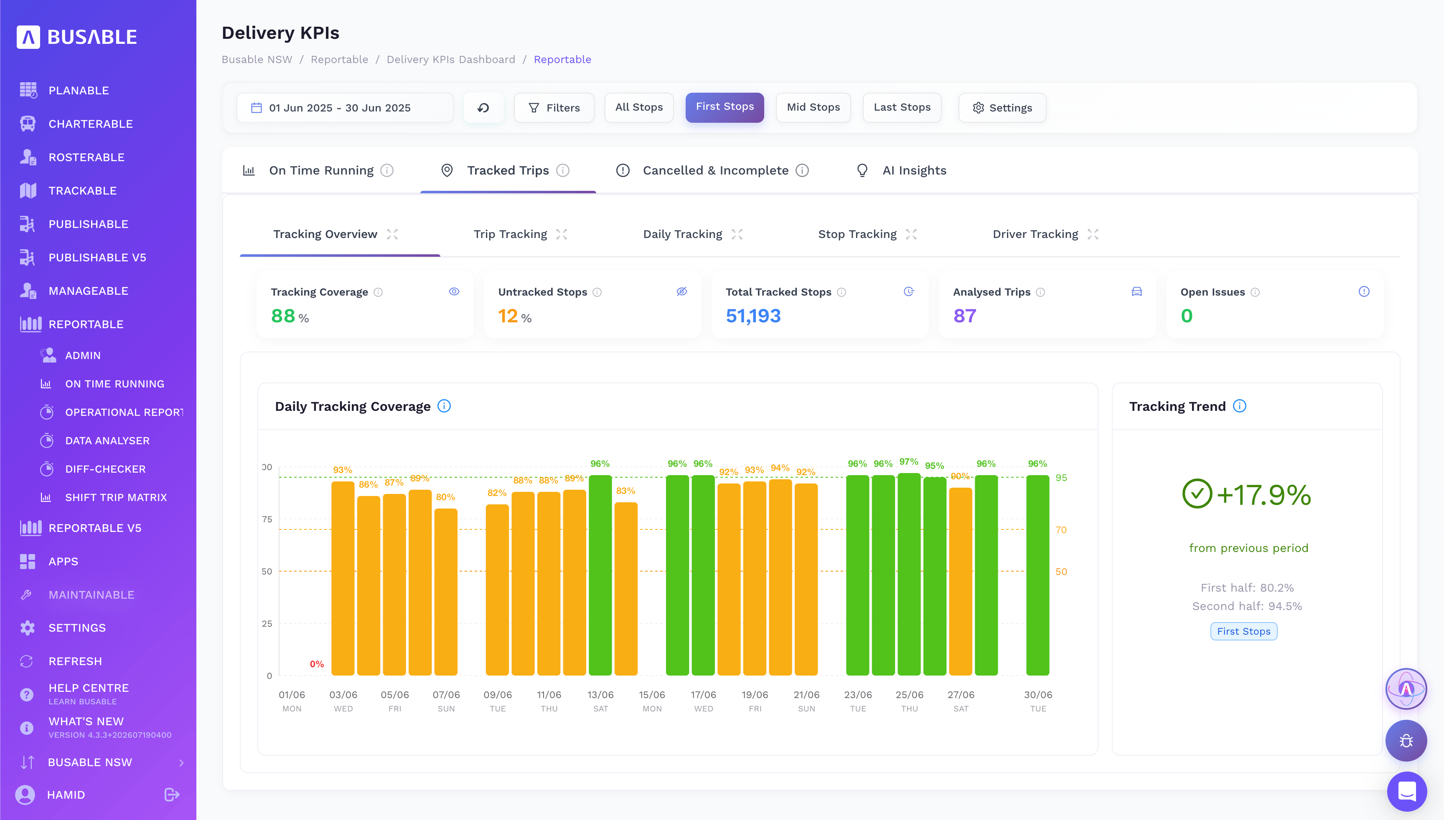Select the Mid Stops filter
This screenshot has width=1444, height=820.
[814, 108]
